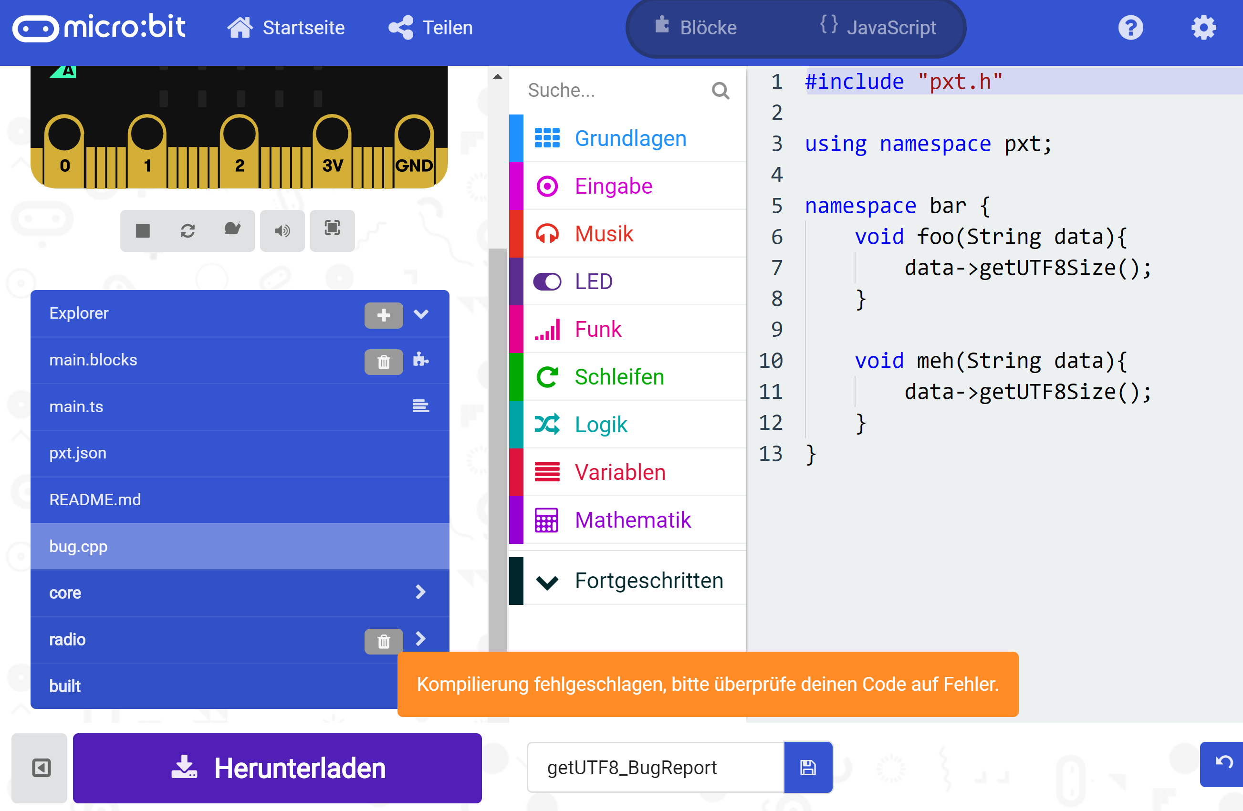Save project name via disk icon
The image size is (1243, 811).
point(807,767)
